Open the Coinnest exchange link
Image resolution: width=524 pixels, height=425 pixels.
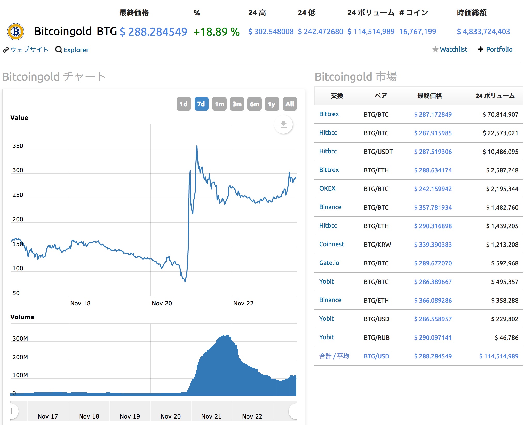[x=331, y=244]
